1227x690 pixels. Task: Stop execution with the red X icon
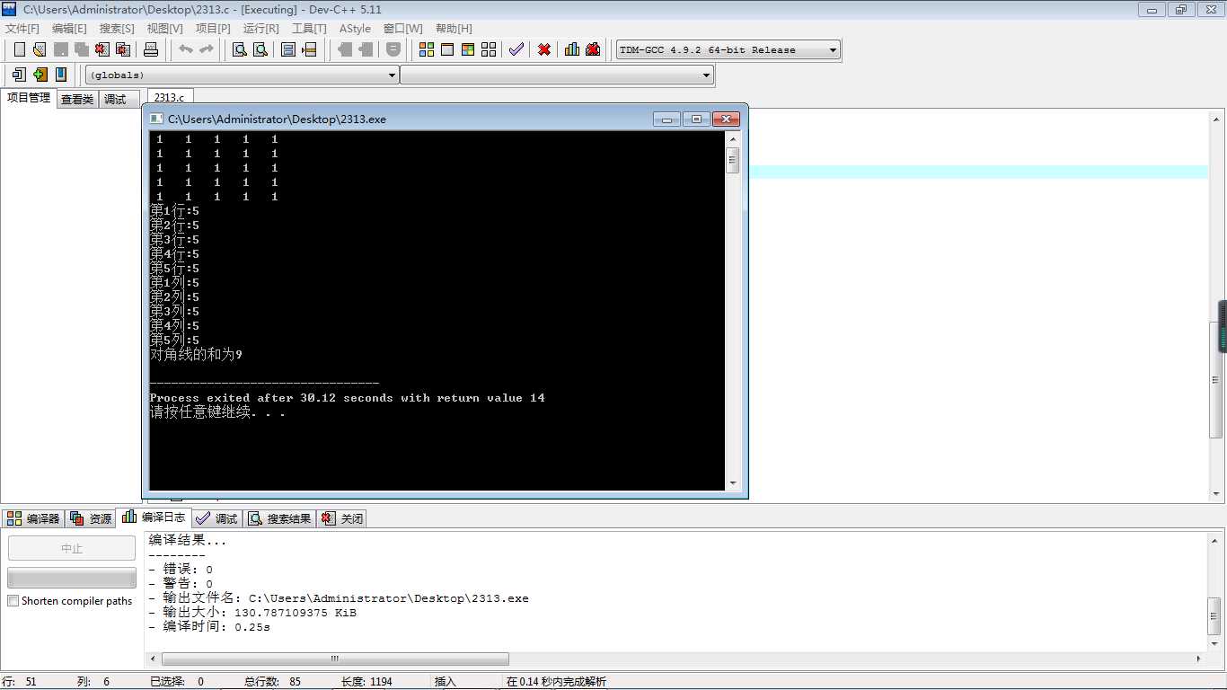tap(544, 49)
